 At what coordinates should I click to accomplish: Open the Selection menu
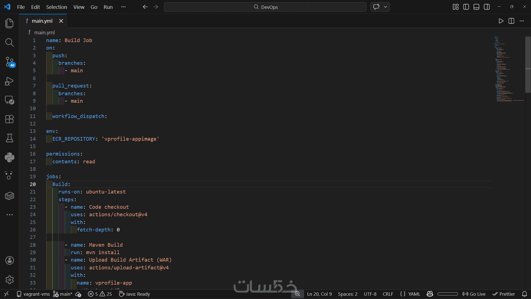[x=56, y=7]
